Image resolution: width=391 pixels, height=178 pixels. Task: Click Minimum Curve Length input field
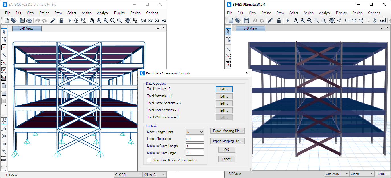click(195, 146)
